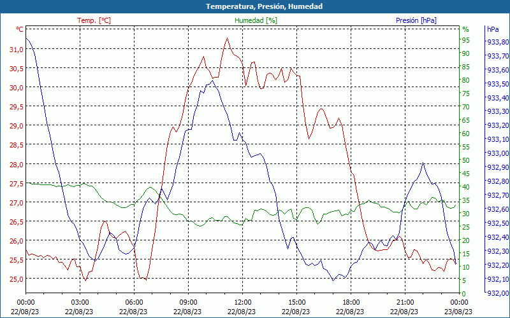This screenshot has height=318, width=510.
Task: Click the blue 'hPa' unit on the pressure axis
Action: click(493, 29)
